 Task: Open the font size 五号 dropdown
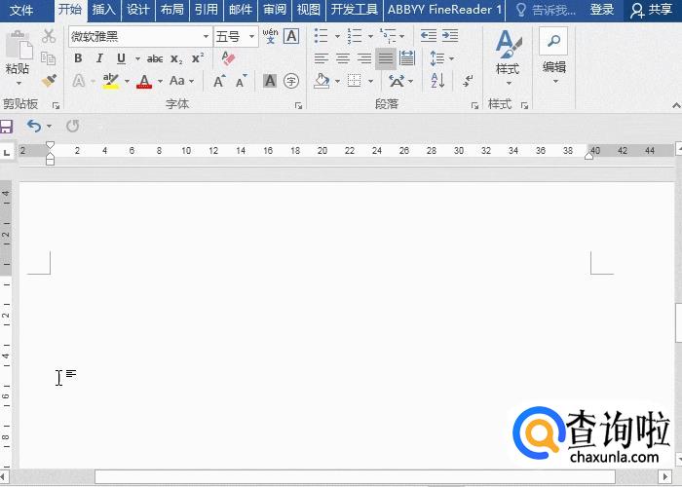pos(251,37)
